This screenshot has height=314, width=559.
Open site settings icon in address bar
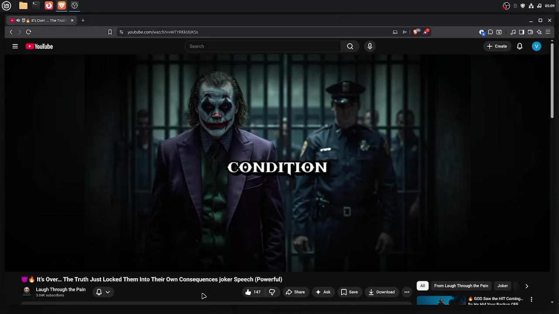121,32
